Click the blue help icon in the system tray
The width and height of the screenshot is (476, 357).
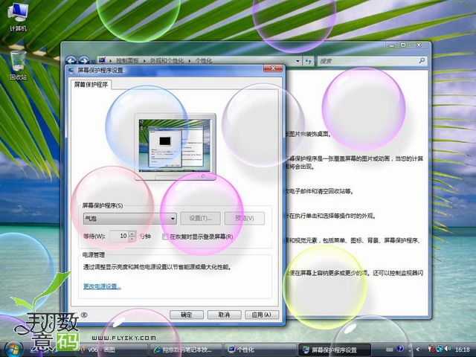click(400, 349)
